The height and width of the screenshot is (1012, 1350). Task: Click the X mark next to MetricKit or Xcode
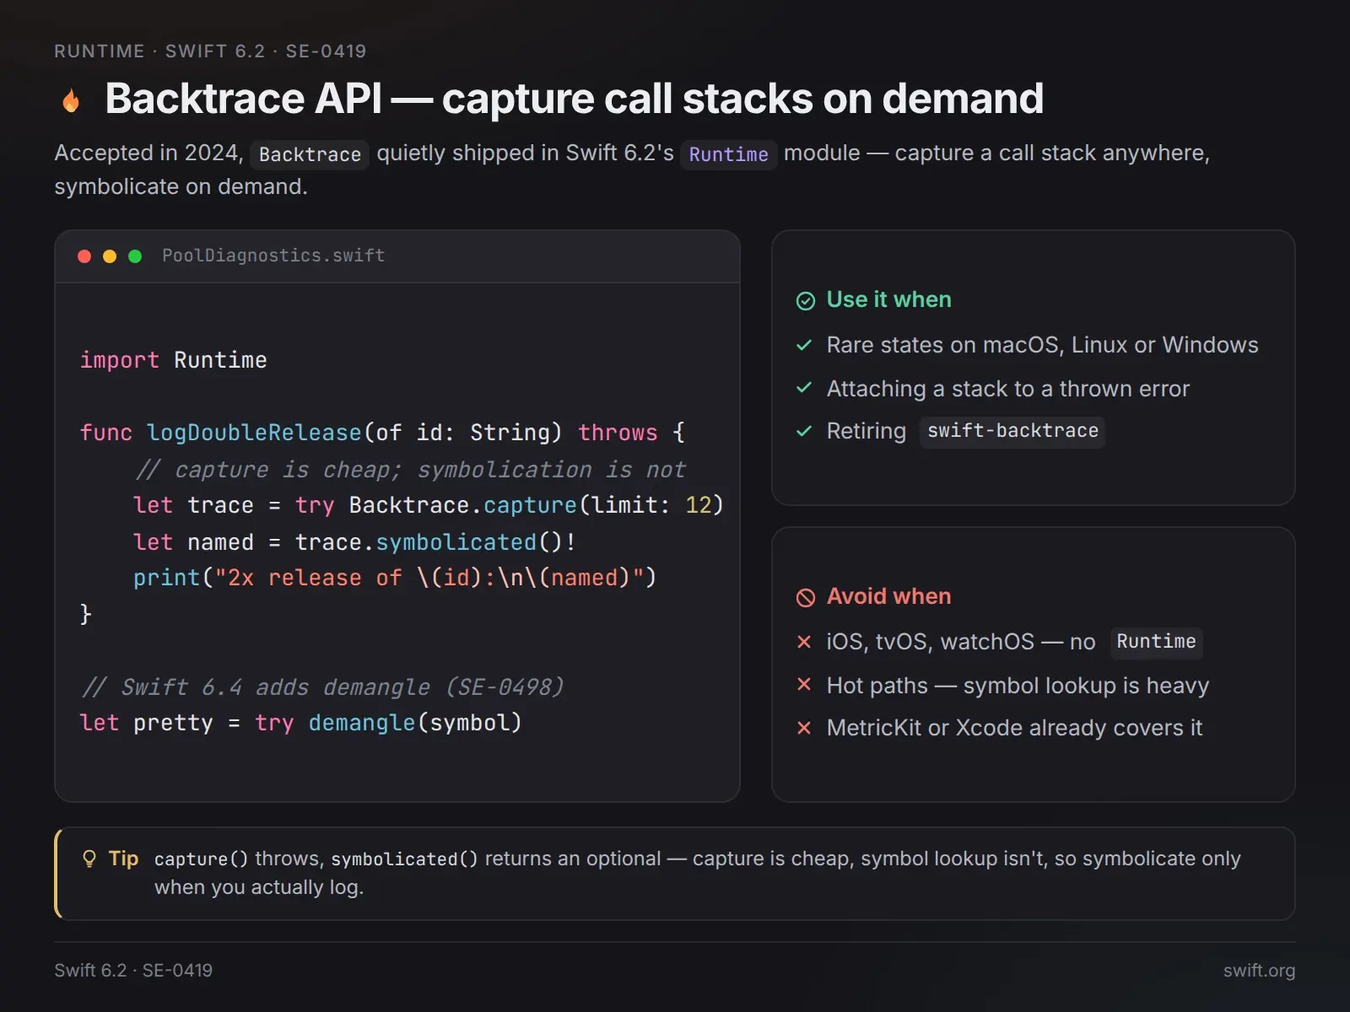804,728
